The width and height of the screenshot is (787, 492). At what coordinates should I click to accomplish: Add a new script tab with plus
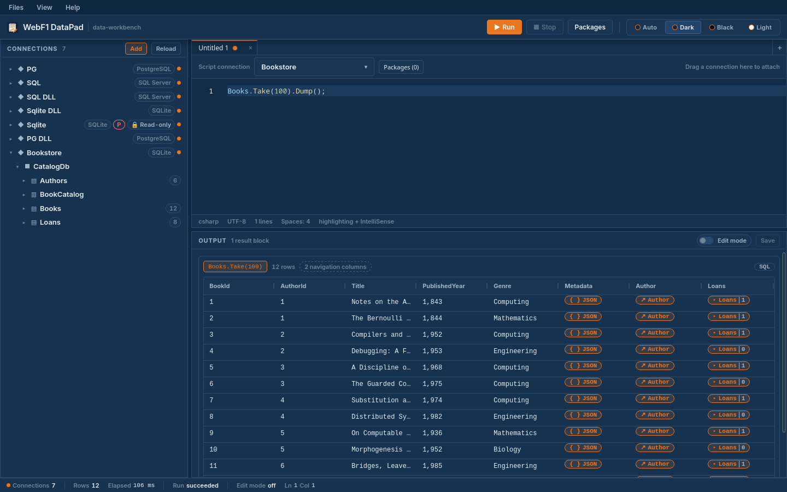(779, 48)
